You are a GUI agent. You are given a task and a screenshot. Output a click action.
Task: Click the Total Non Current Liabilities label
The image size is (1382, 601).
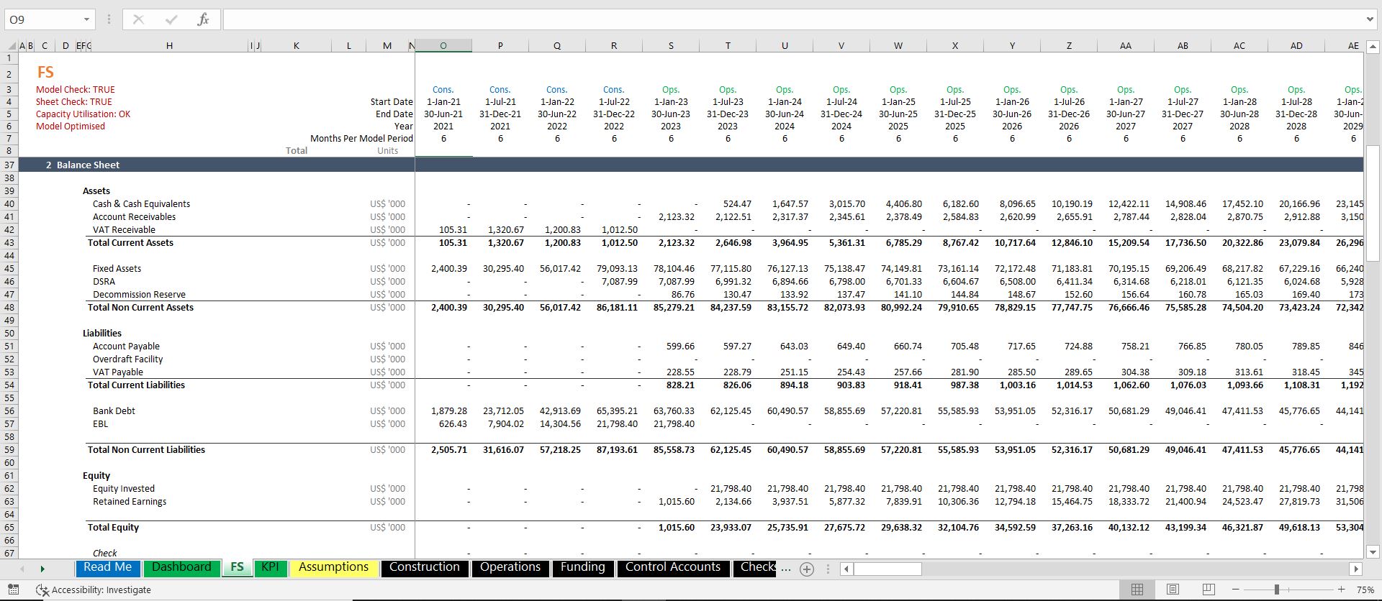point(146,450)
